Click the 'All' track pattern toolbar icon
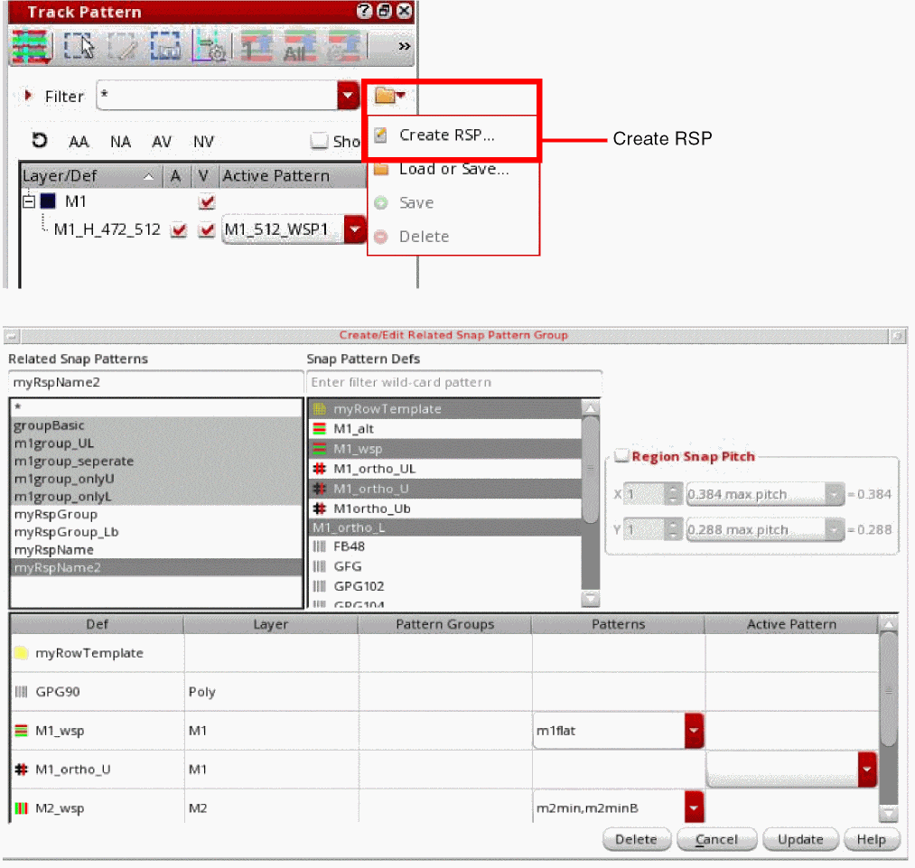Image resolution: width=915 pixels, height=868 pixels. 296,46
